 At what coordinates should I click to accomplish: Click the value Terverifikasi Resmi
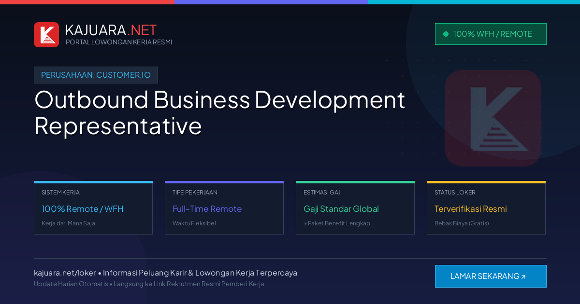tap(471, 209)
